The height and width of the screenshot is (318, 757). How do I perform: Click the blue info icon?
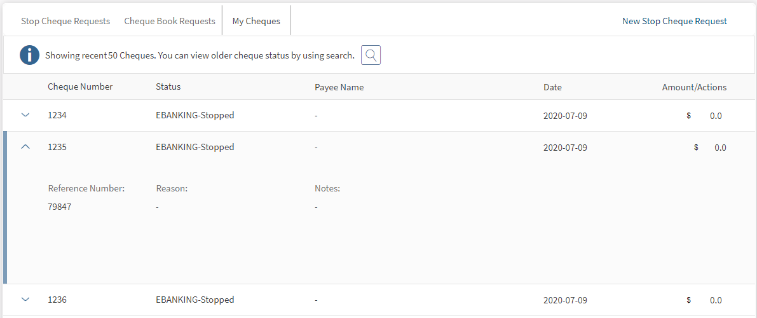coord(30,55)
